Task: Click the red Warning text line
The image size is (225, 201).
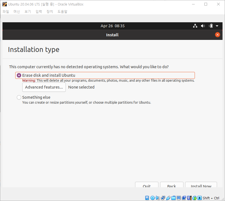Action: click(x=108, y=81)
